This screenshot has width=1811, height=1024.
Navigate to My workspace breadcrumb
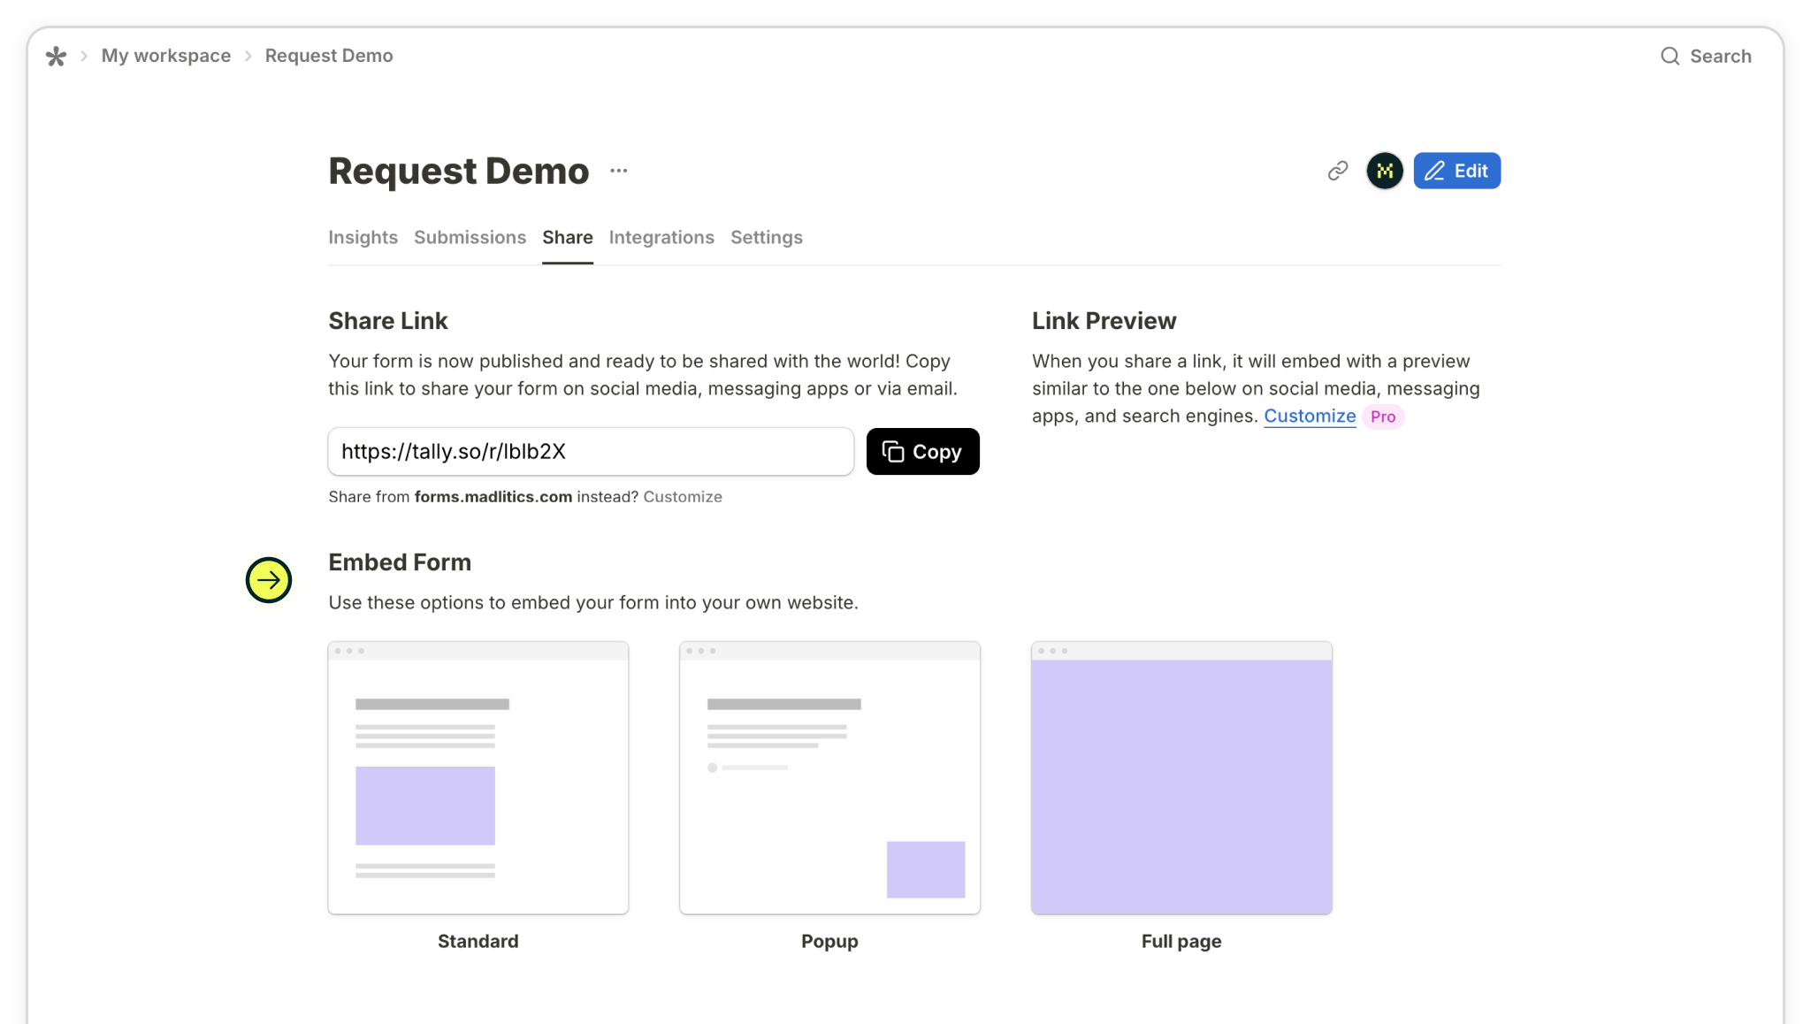point(166,56)
